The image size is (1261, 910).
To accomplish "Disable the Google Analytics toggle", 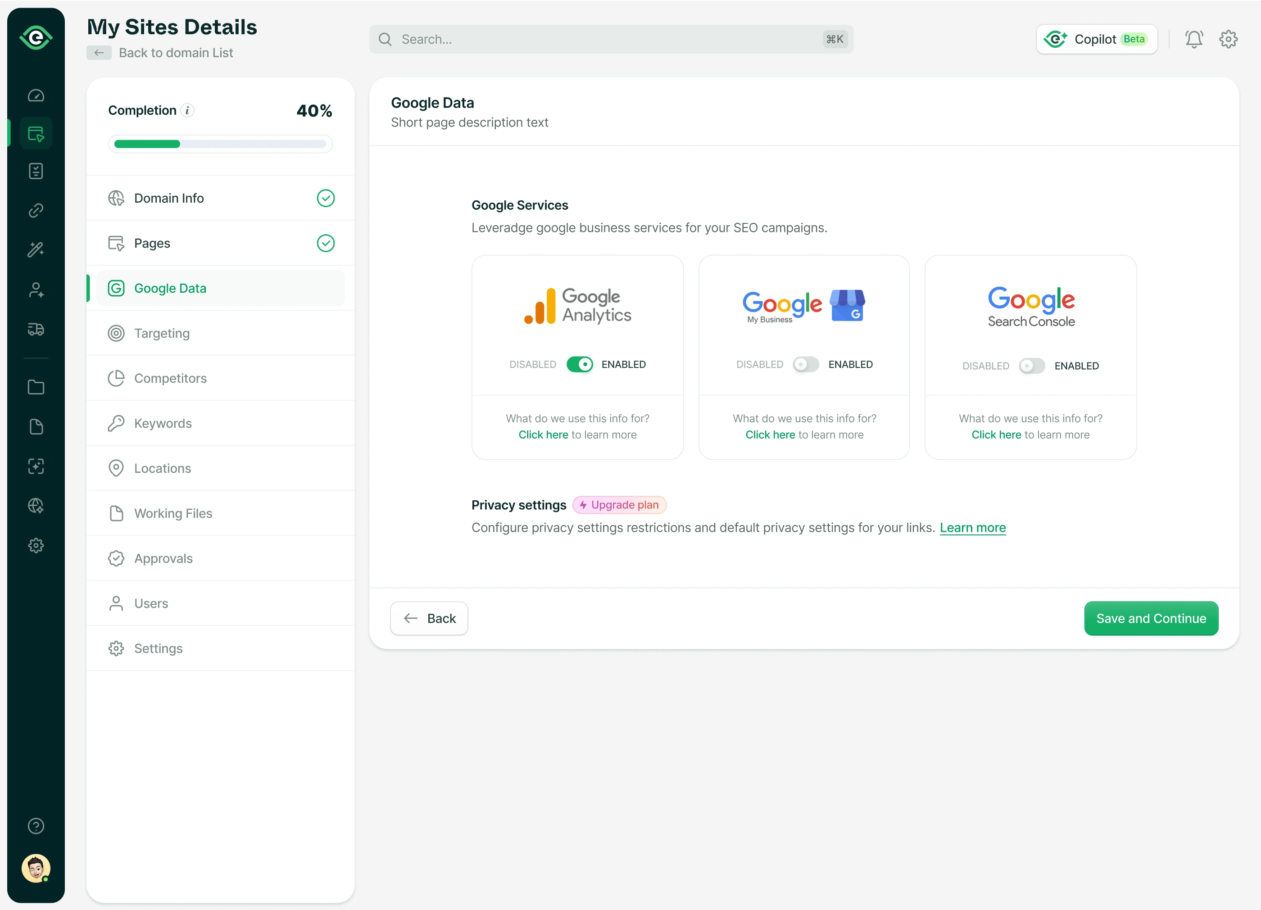I will (579, 364).
